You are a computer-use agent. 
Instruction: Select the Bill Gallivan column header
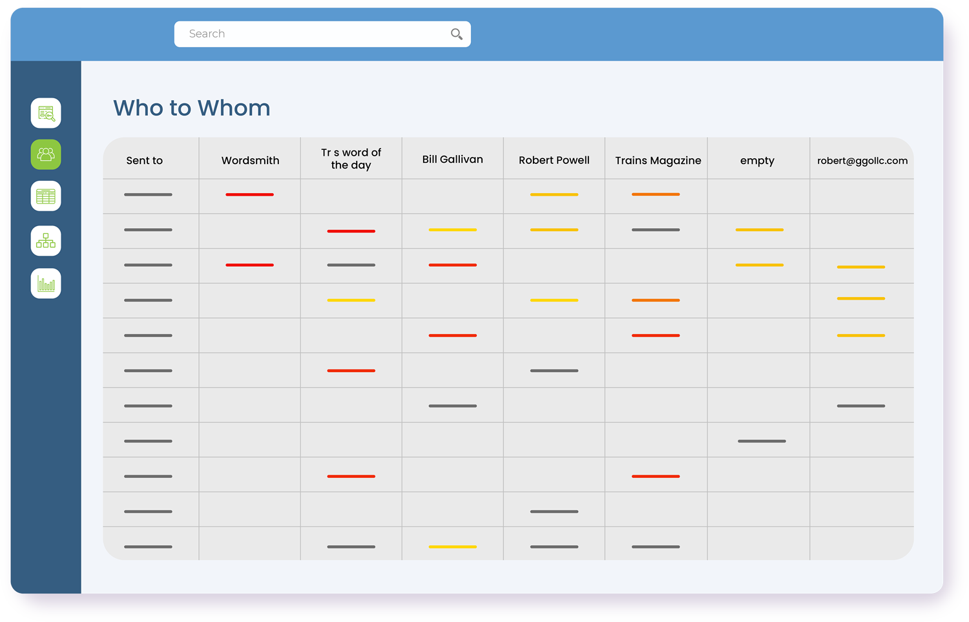(x=453, y=159)
